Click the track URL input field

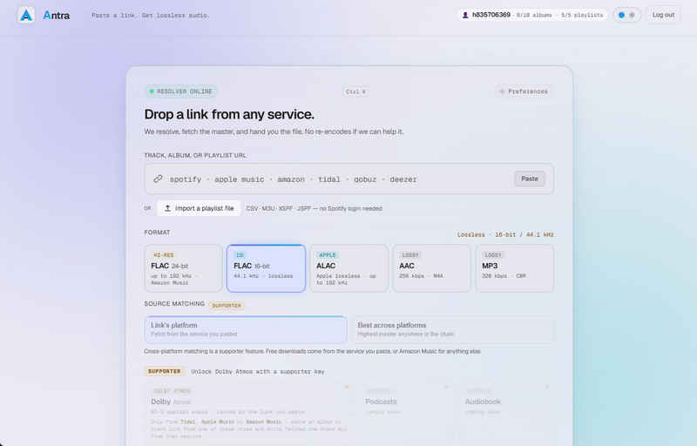(x=349, y=179)
